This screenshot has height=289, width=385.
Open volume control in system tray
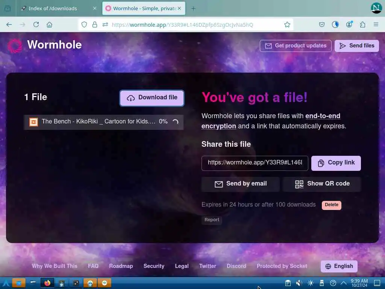[x=299, y=283]
